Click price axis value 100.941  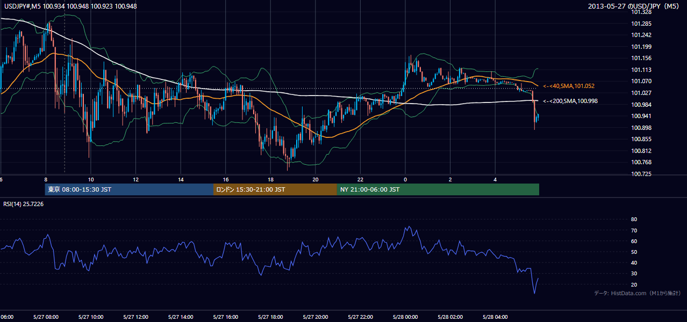[x=642, y=116]
